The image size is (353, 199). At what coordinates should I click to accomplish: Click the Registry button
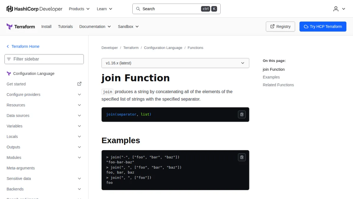[x=280, y=27]
